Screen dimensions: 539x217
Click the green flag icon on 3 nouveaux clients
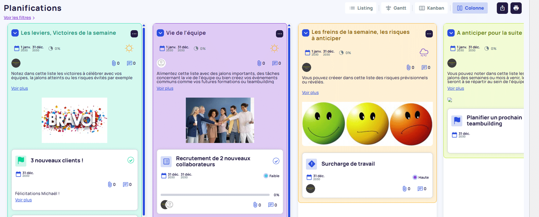21,161
